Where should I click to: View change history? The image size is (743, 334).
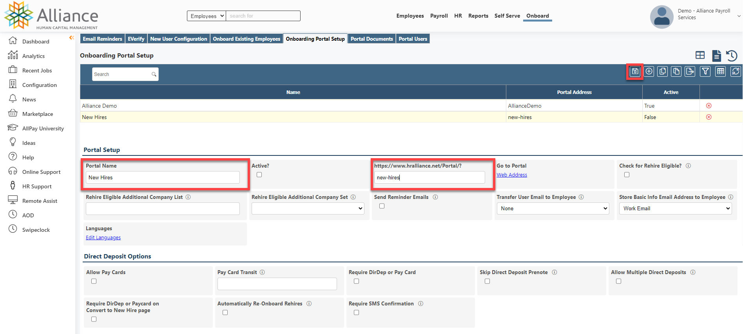click(x=732, y=56)
